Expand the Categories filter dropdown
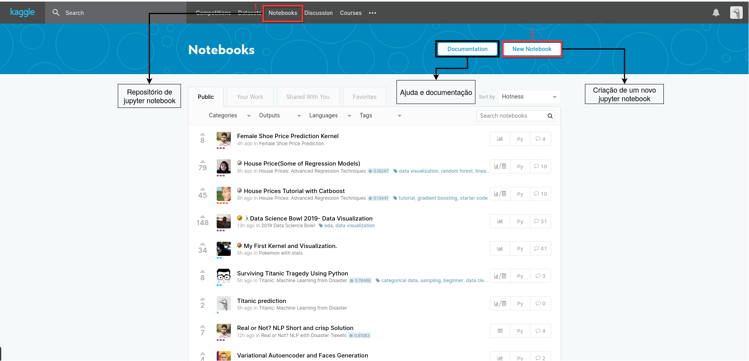Screen dimensions: 749x361 230,115
